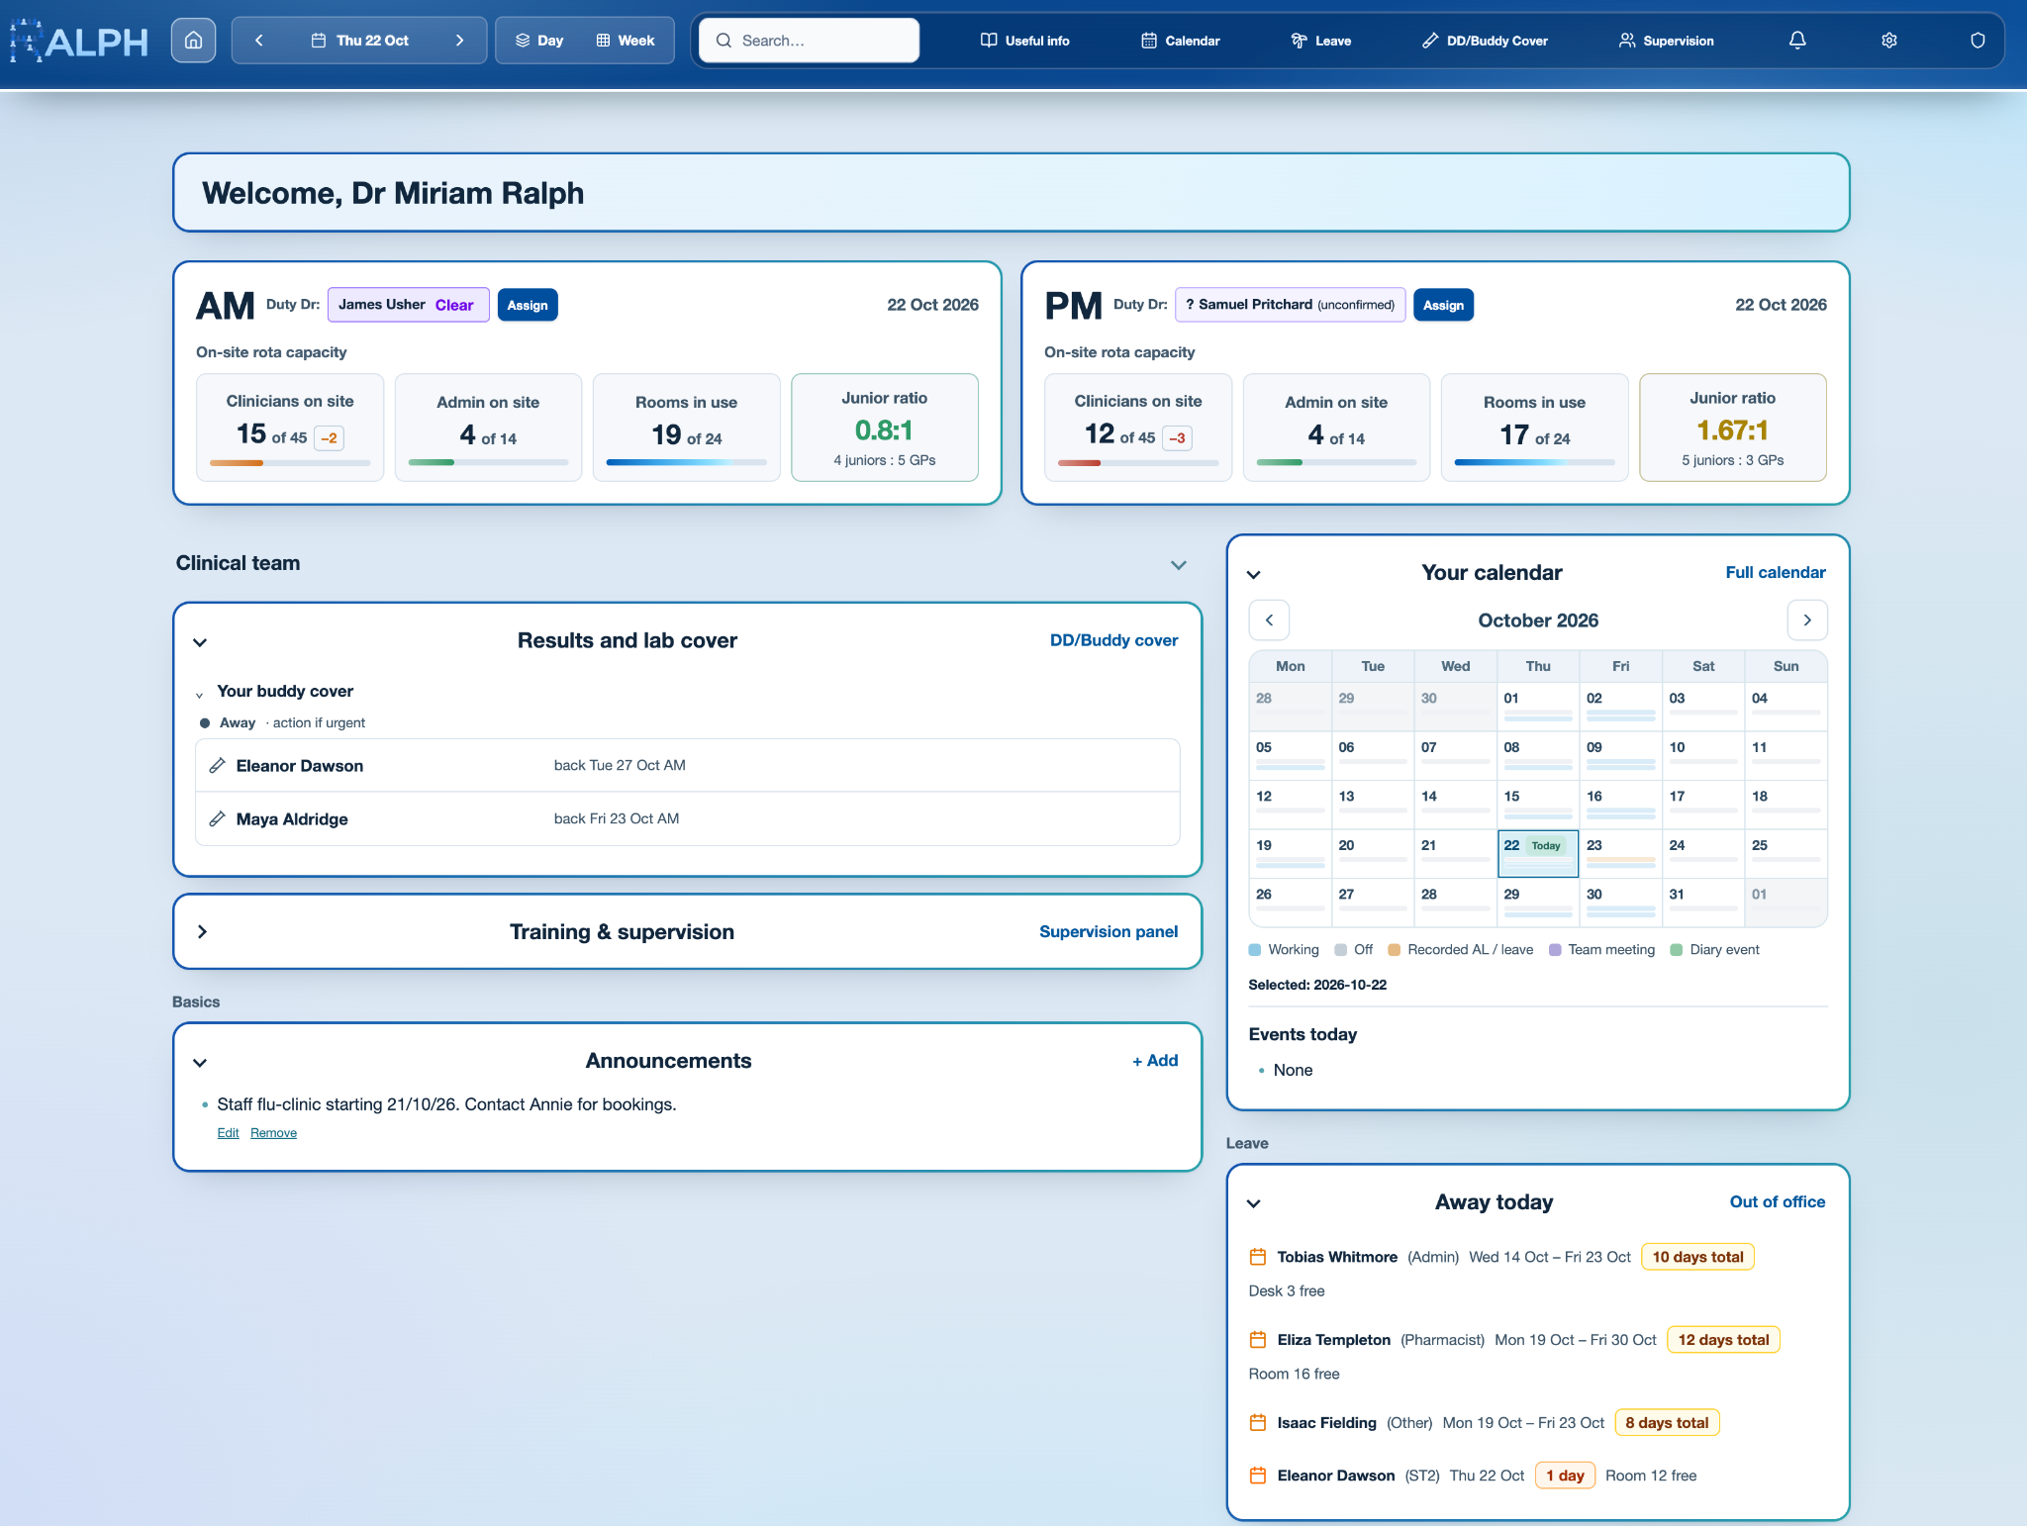Collapse Your buddy cover subsection
The image size is (2027, 1526).
click(x=200, y=695)
